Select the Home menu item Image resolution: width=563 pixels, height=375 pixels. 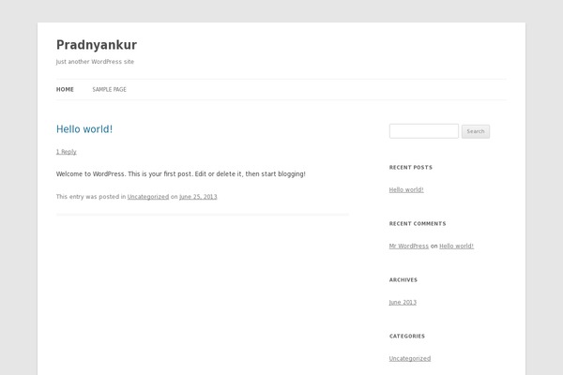click(x=65, y=89)
